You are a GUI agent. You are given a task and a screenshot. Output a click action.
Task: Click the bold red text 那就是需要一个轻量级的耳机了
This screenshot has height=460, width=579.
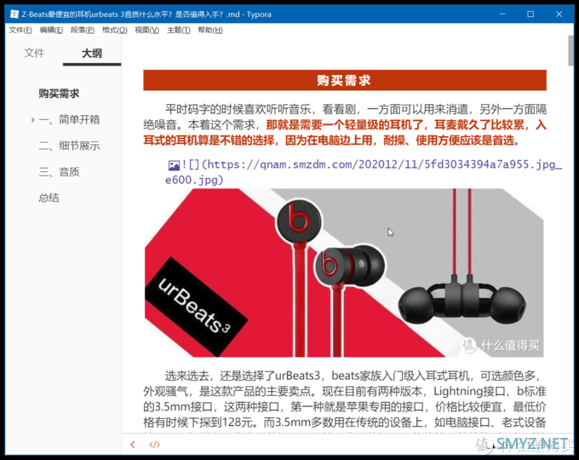[345, 125]
